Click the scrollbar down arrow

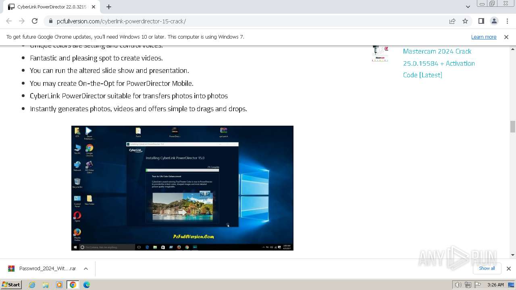pyautogui.click(x=513, y=255)
